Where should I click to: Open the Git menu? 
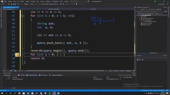18,1
